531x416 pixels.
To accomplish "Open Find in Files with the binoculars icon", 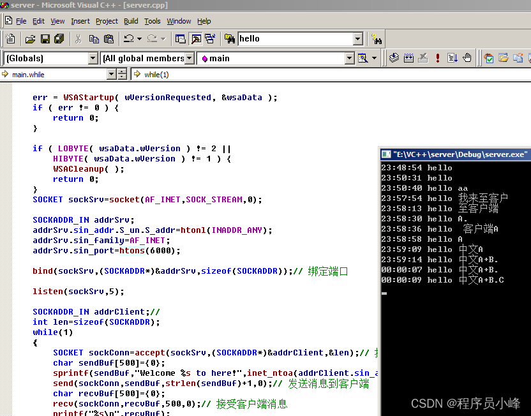I will point(229,38).
